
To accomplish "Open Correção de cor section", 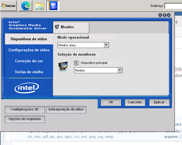I will 29,61.
